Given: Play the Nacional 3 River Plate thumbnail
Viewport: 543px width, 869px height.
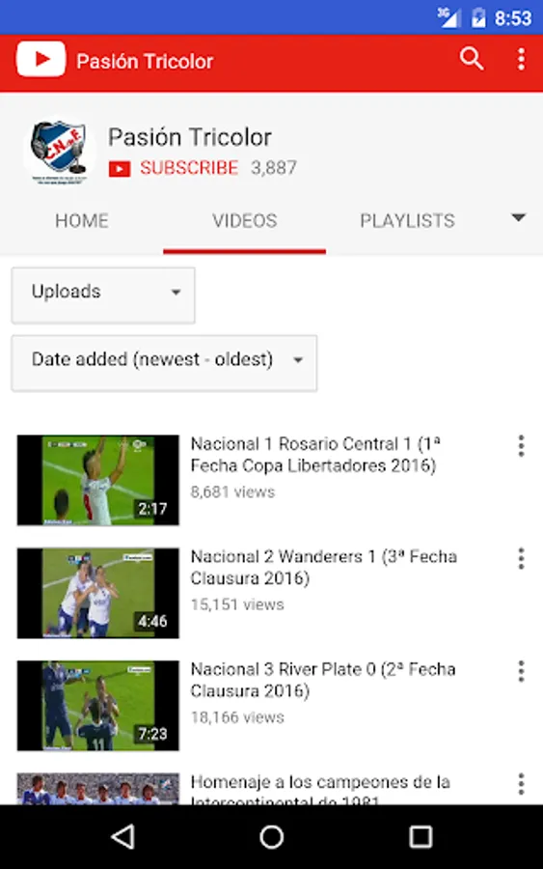Looking at the screenshot, I should pyautogui.click(x=98, y=705).
